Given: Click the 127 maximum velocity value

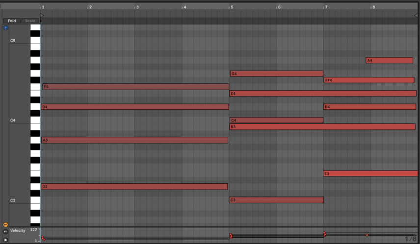Looking at the screenshot, I should (x=33, y=230).
